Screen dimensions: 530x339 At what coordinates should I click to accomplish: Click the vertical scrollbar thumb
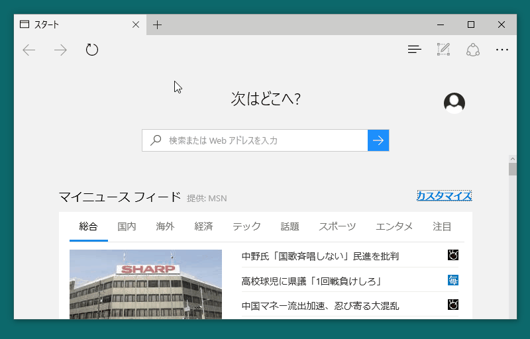[512, 169]
